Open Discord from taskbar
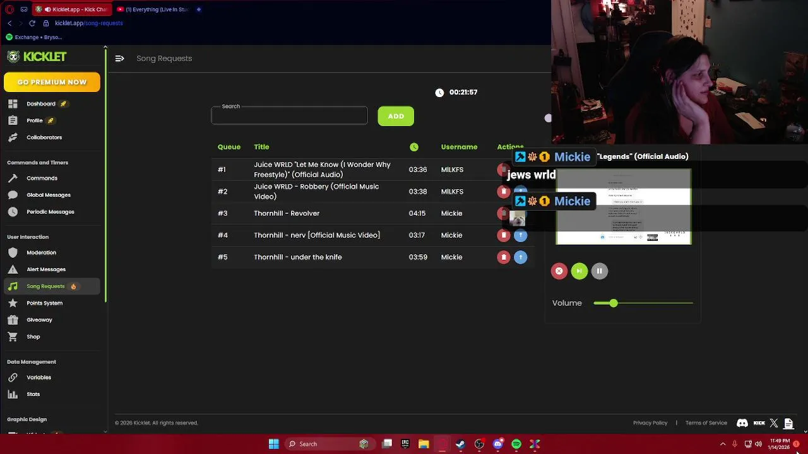 tap(497, 444)
